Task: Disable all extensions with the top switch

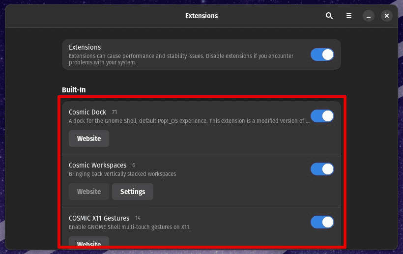Action: coord(322,55)
